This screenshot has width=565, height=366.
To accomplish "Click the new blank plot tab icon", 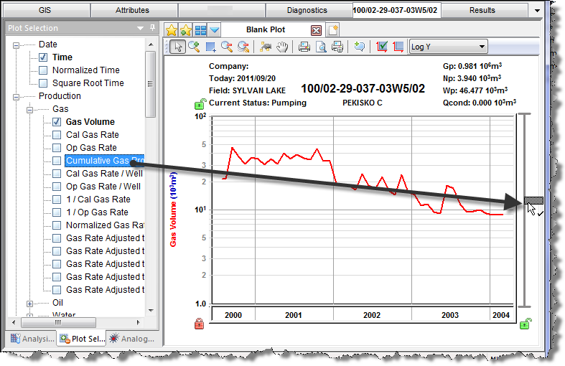I will click(333, 30).
